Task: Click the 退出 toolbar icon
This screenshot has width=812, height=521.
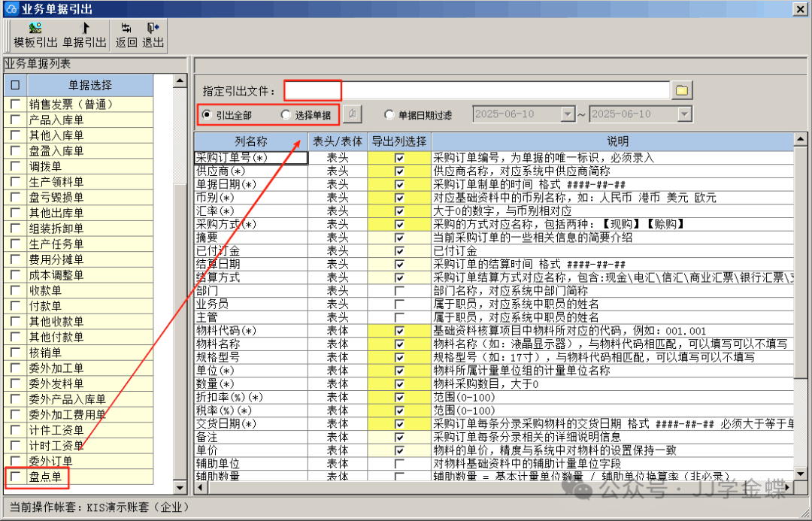Action: (x=153, y=29)
